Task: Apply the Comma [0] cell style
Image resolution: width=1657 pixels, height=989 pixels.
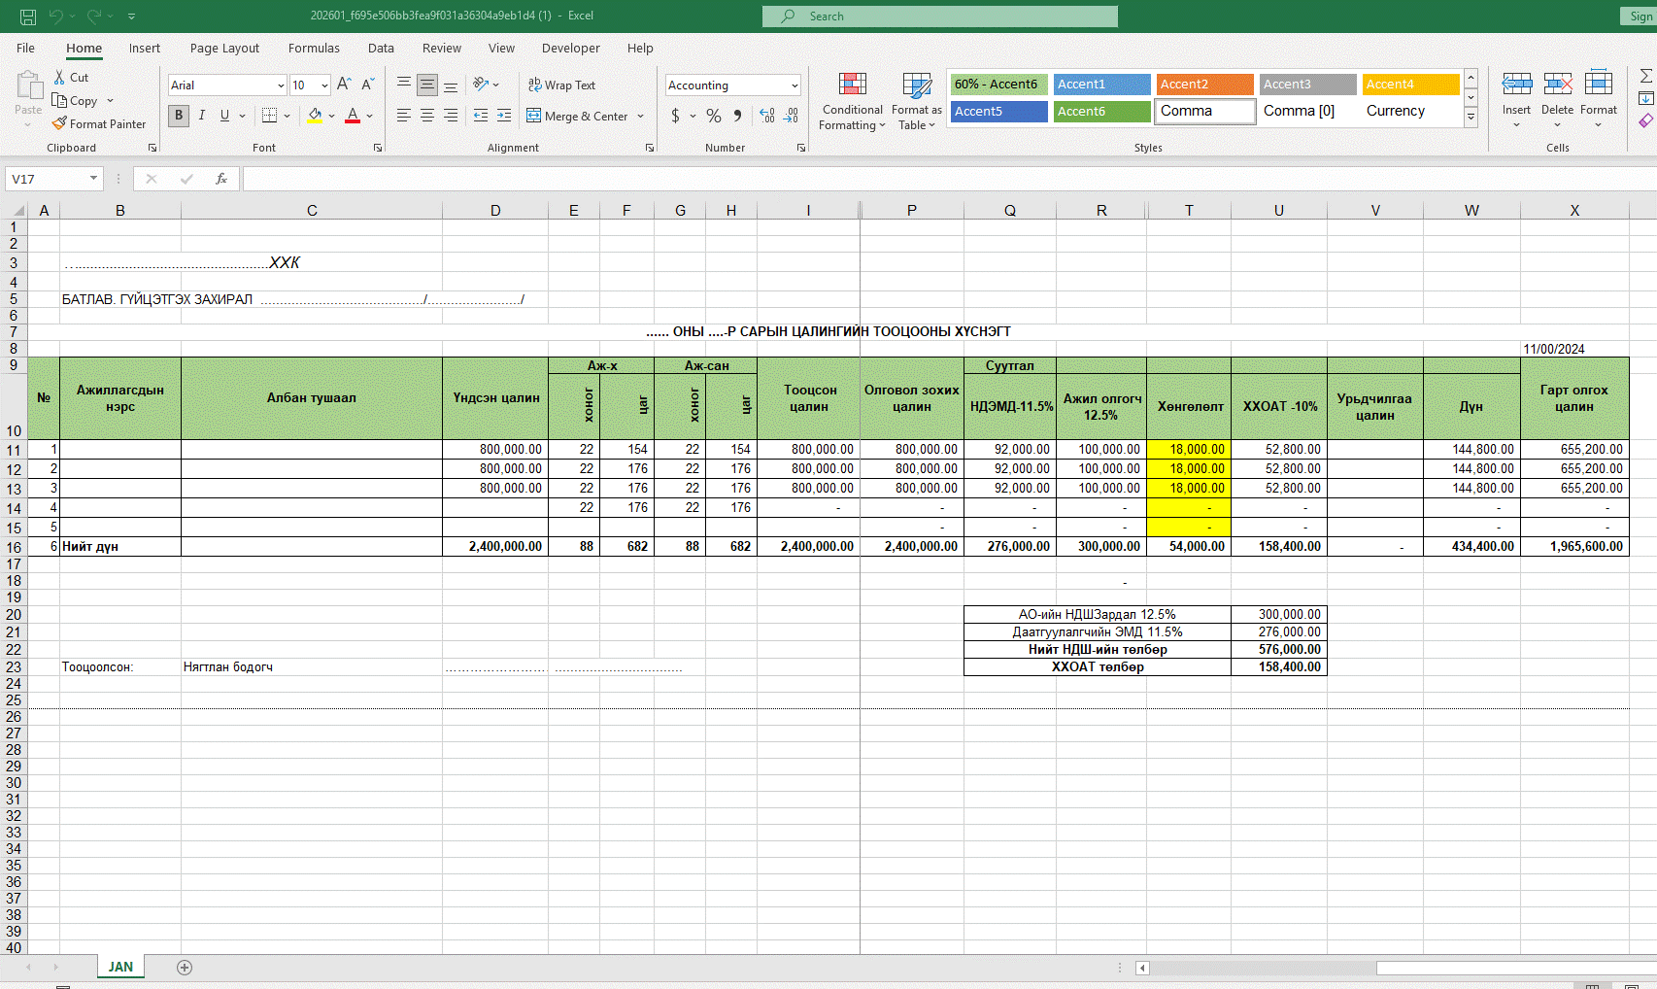Action: (x=1299, y=111)
